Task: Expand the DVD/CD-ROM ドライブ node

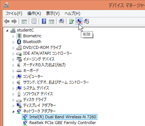Action: (13, 48)
